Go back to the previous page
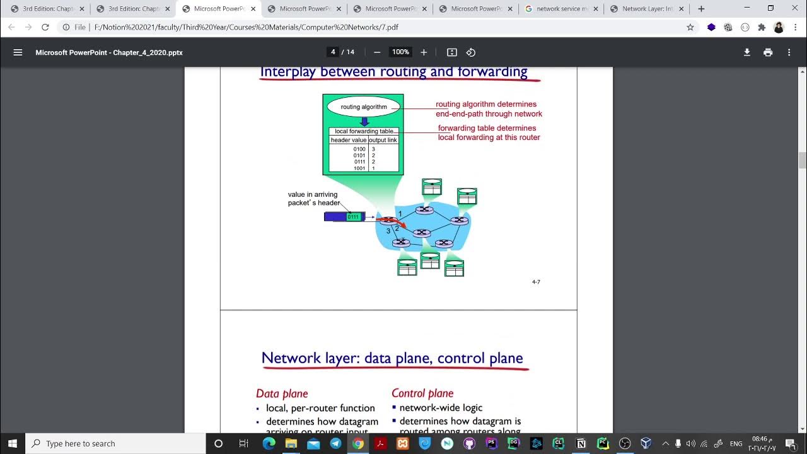This screenshot has height=454, width=807. point(11,27)
